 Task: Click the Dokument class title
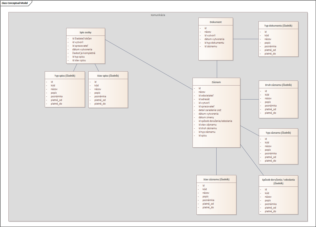click(x=216, y=22)
